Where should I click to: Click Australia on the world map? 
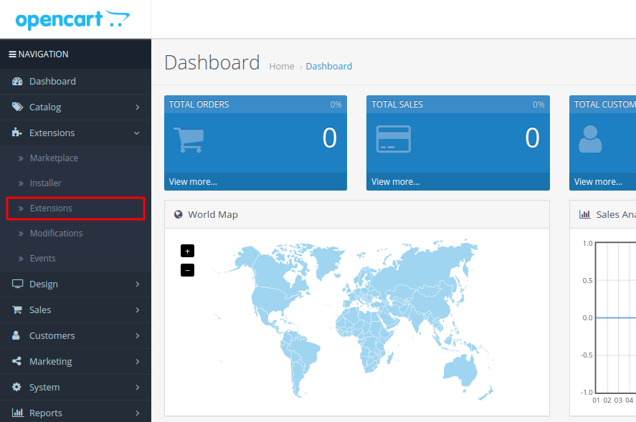(x=462, y=370)
